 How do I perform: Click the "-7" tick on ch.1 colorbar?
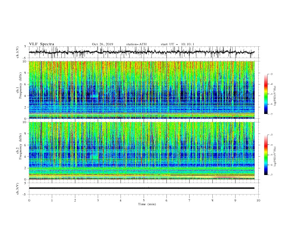(x=271, y=114)
